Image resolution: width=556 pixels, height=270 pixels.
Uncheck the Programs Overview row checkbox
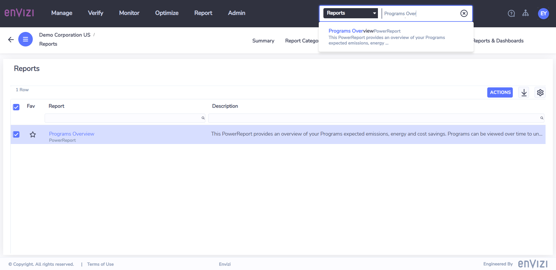16,134
